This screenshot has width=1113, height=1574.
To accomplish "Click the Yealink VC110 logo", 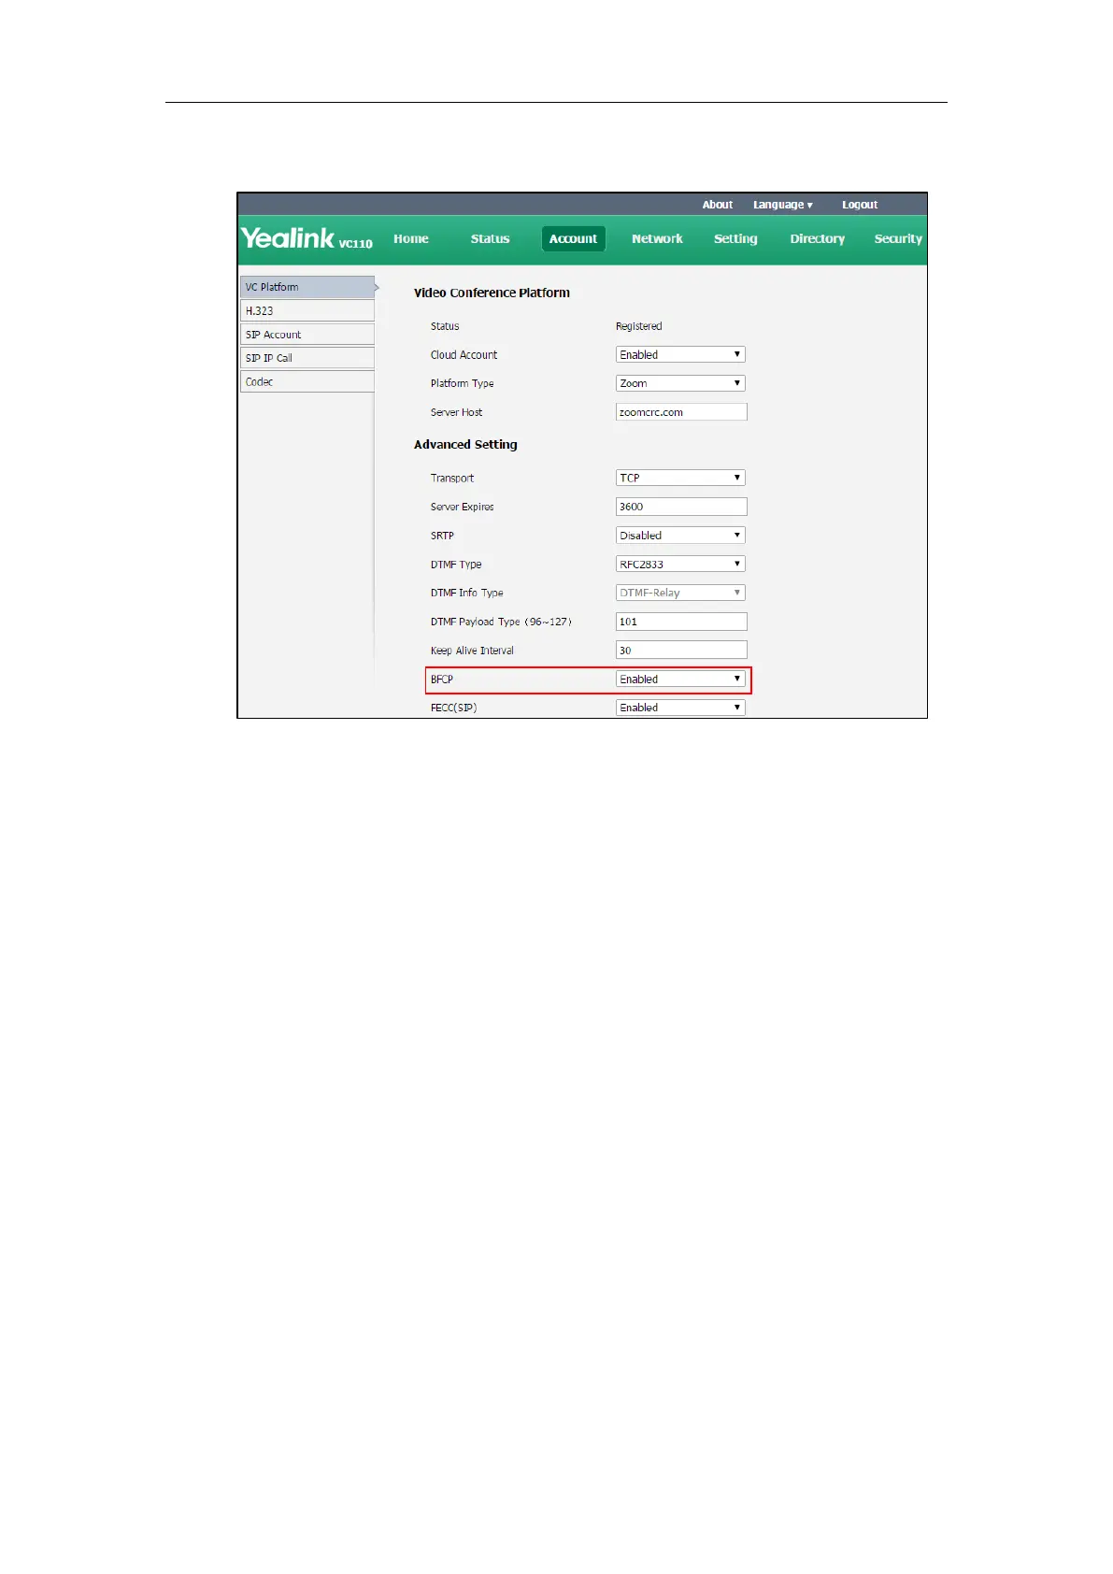I will pos(307,238).
